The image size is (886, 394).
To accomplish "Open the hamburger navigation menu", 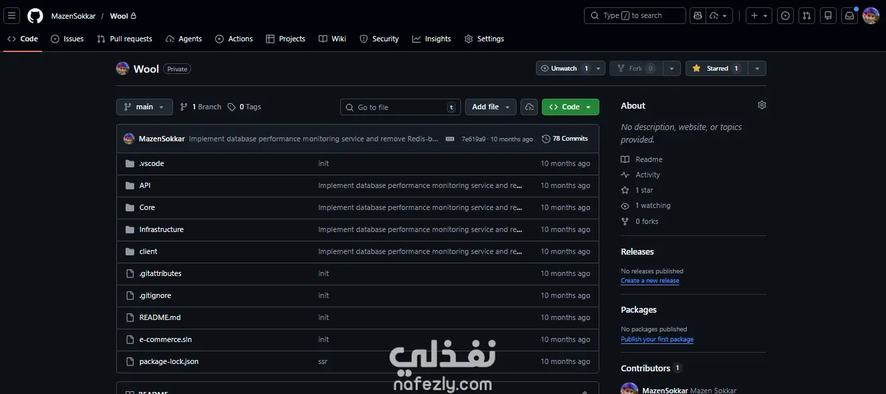I will click(12, 16).
